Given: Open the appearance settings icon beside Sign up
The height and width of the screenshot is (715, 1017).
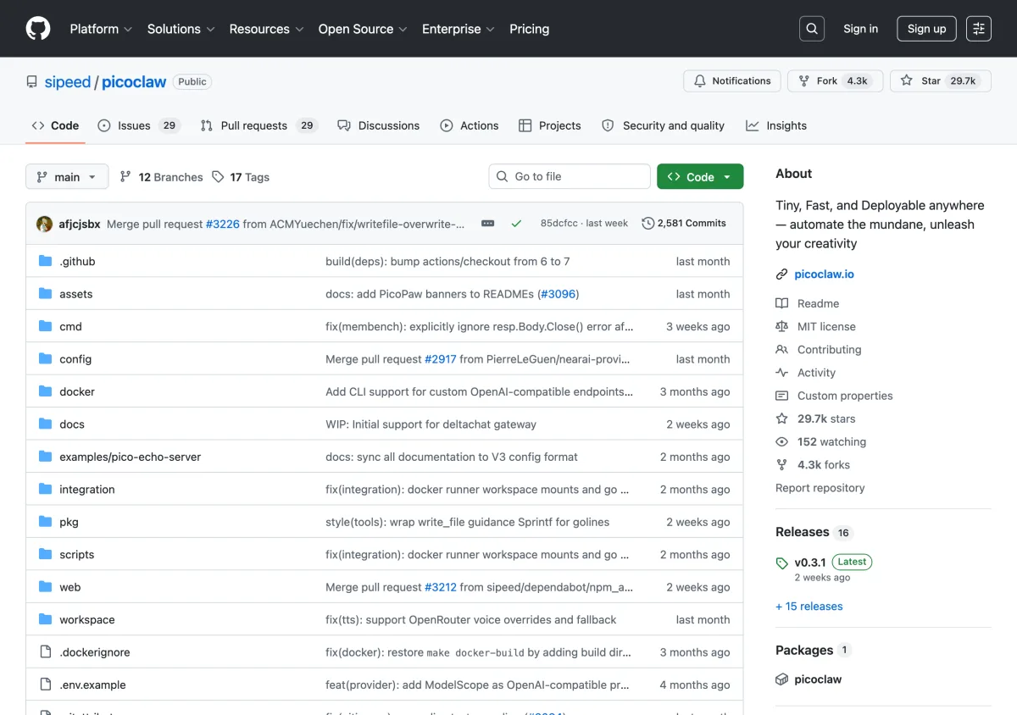Looking at the screenshot, I should tap(979, 29).
